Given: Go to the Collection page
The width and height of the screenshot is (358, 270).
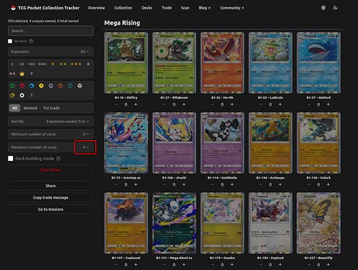Looking at the screenshot, I should point(123,8).
